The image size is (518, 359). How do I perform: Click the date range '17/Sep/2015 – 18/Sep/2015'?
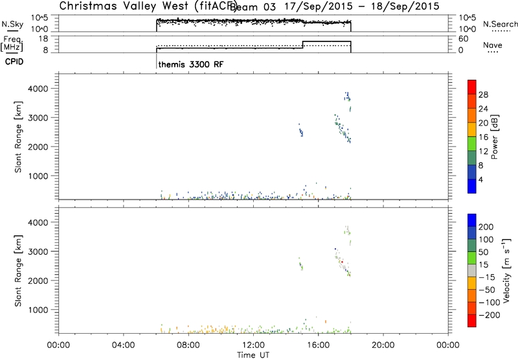point(362,6)
